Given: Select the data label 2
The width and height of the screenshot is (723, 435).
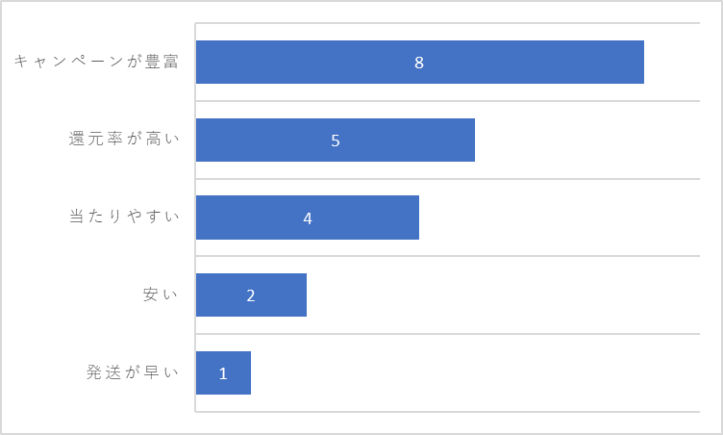Looking at the screenshot, I should point(251,295).
